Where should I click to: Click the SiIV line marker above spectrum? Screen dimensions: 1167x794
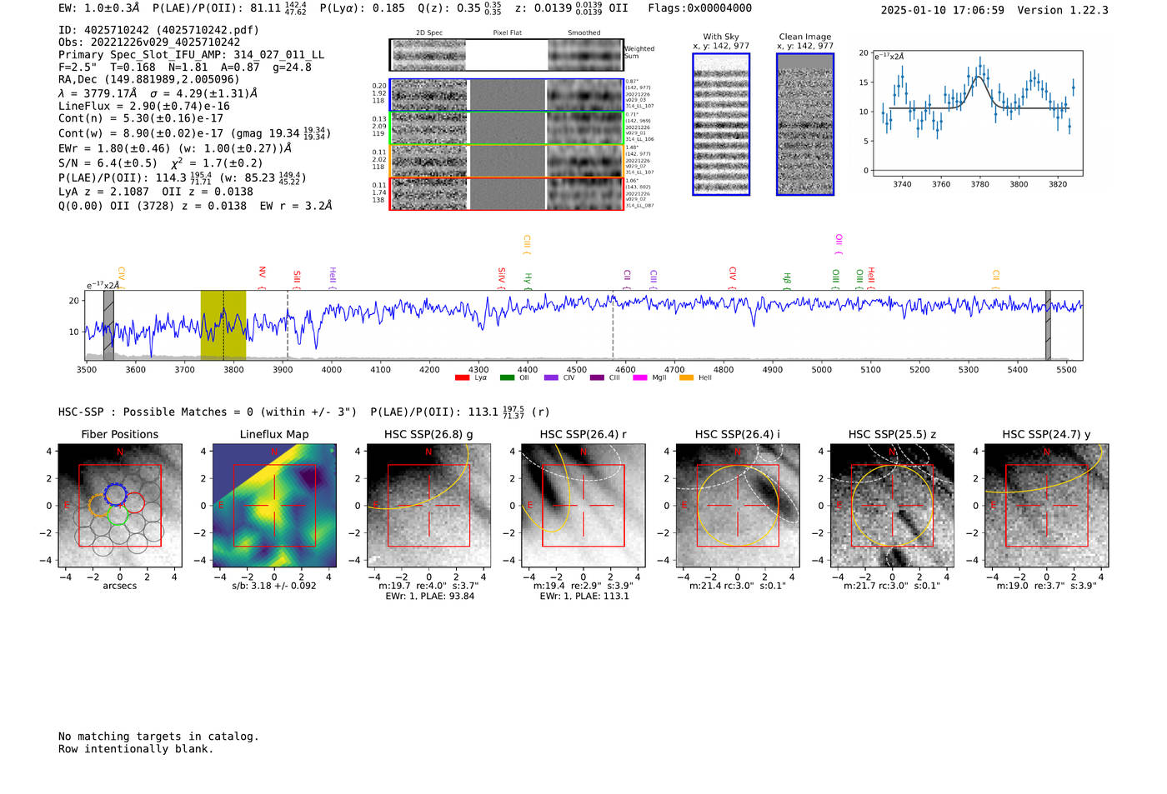(x=501, y=278)
